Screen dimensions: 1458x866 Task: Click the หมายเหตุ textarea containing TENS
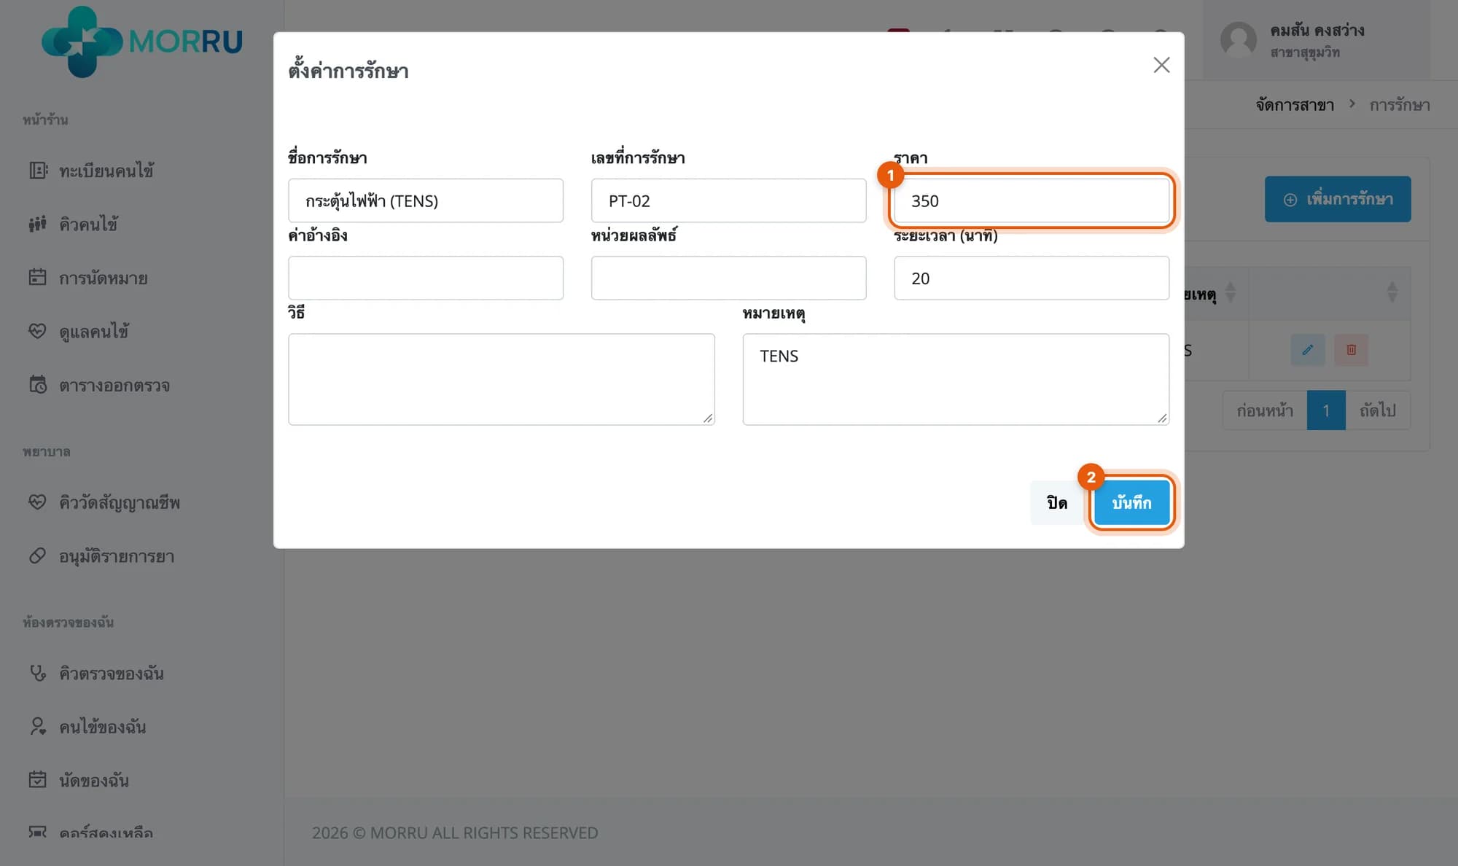956,379
